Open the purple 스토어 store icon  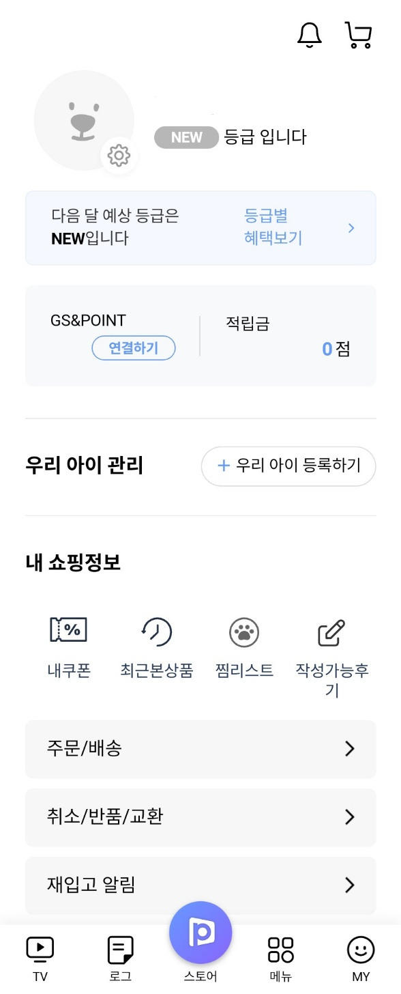click(x=200, y=932)
